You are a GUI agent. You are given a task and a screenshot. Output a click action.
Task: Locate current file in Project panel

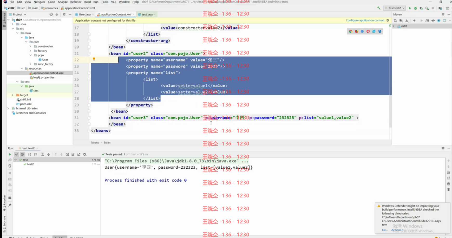[x=51, y=14]
